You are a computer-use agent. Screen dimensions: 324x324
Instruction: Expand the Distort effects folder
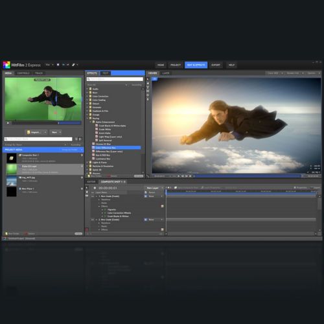click(x=87, y=104)
